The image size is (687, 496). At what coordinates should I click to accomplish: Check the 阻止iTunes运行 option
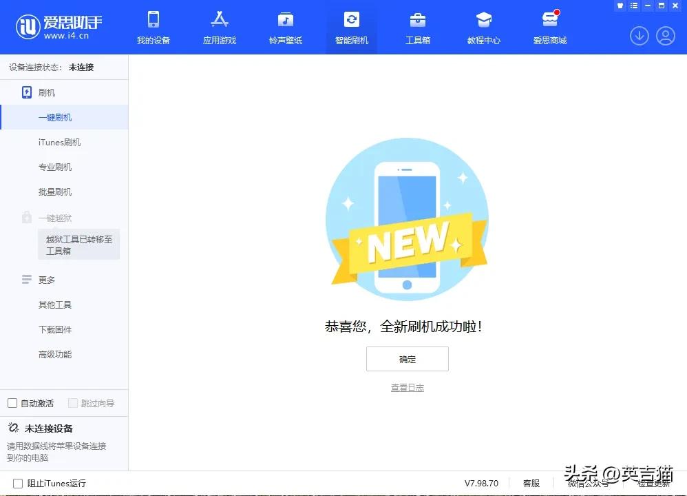point(12,483)
